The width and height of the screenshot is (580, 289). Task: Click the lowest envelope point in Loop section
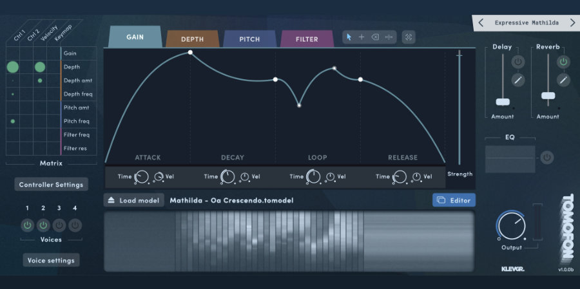(299, 106)
